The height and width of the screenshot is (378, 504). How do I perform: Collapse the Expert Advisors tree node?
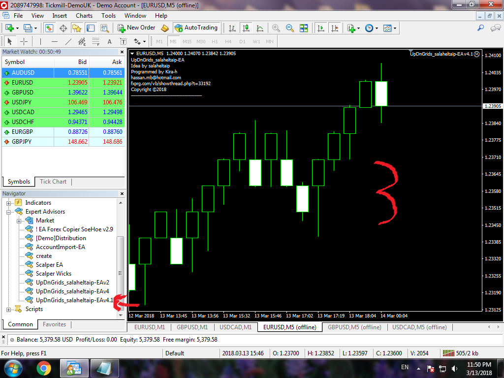[9, 212]
